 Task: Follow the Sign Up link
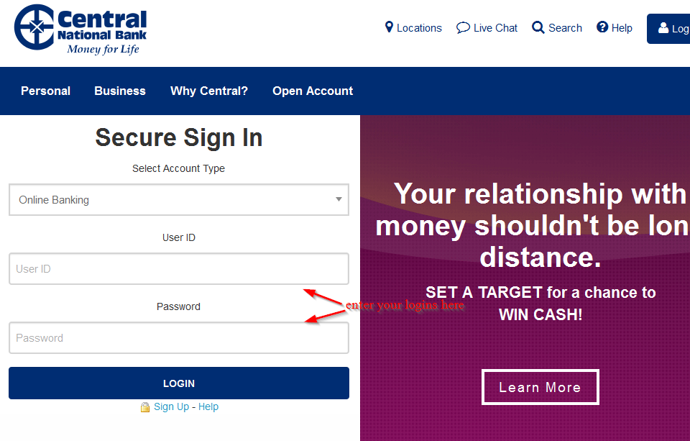[x=171, y=406]
